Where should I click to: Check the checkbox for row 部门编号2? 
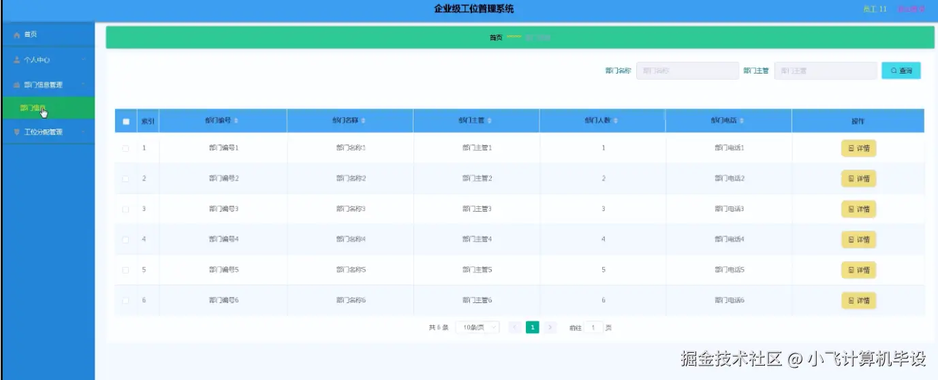[125, 178]
